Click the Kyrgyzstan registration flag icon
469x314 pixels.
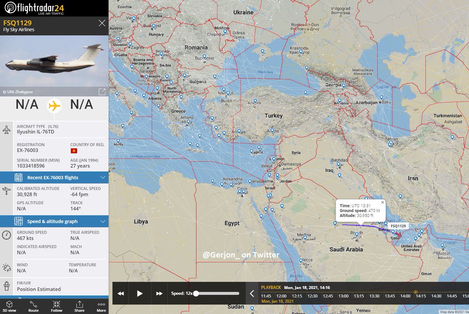73,151
